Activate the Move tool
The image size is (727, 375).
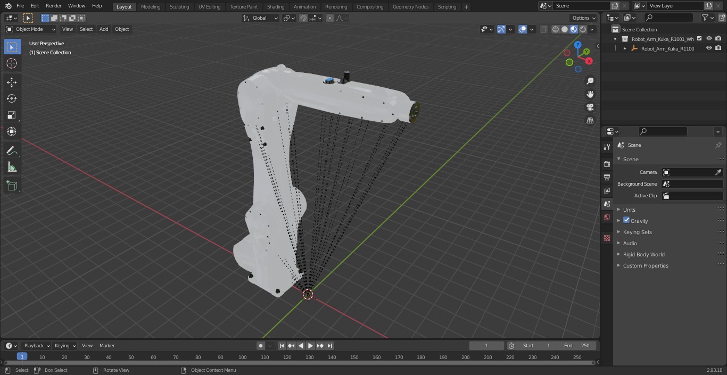coord(12,82)
